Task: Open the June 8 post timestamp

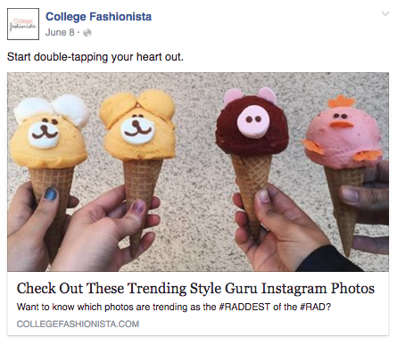Action: 60,32
